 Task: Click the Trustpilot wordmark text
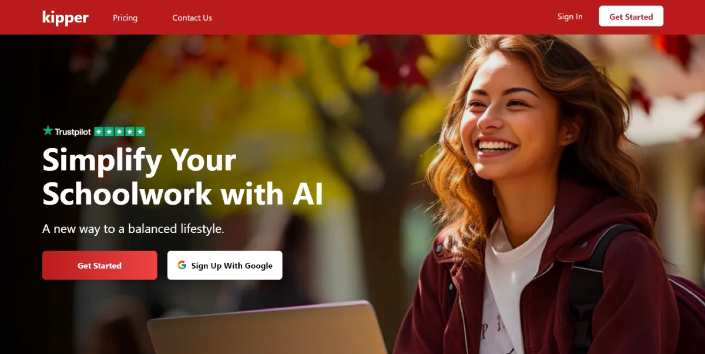pyautogui.click(x=73, y=132)
